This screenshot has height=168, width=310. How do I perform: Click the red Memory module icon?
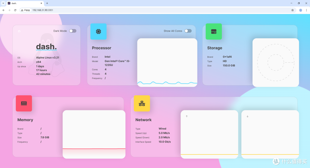[24, 103]
